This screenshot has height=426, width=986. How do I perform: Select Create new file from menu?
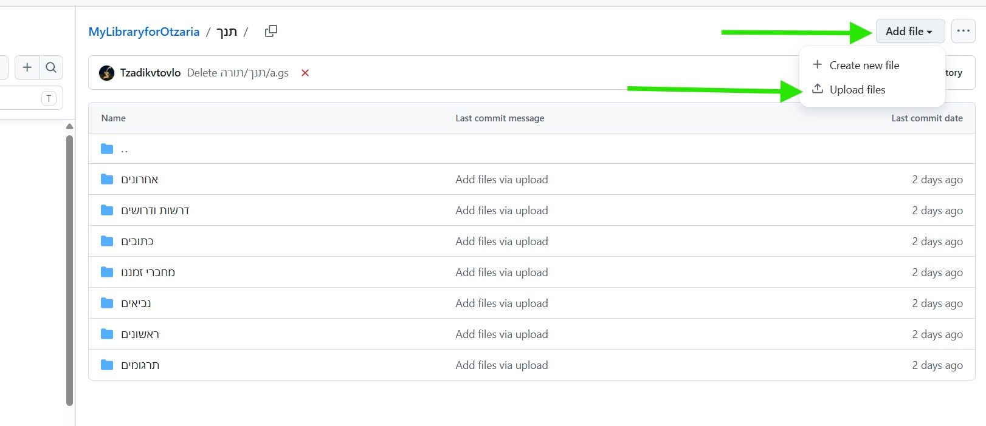coord(864,65)
